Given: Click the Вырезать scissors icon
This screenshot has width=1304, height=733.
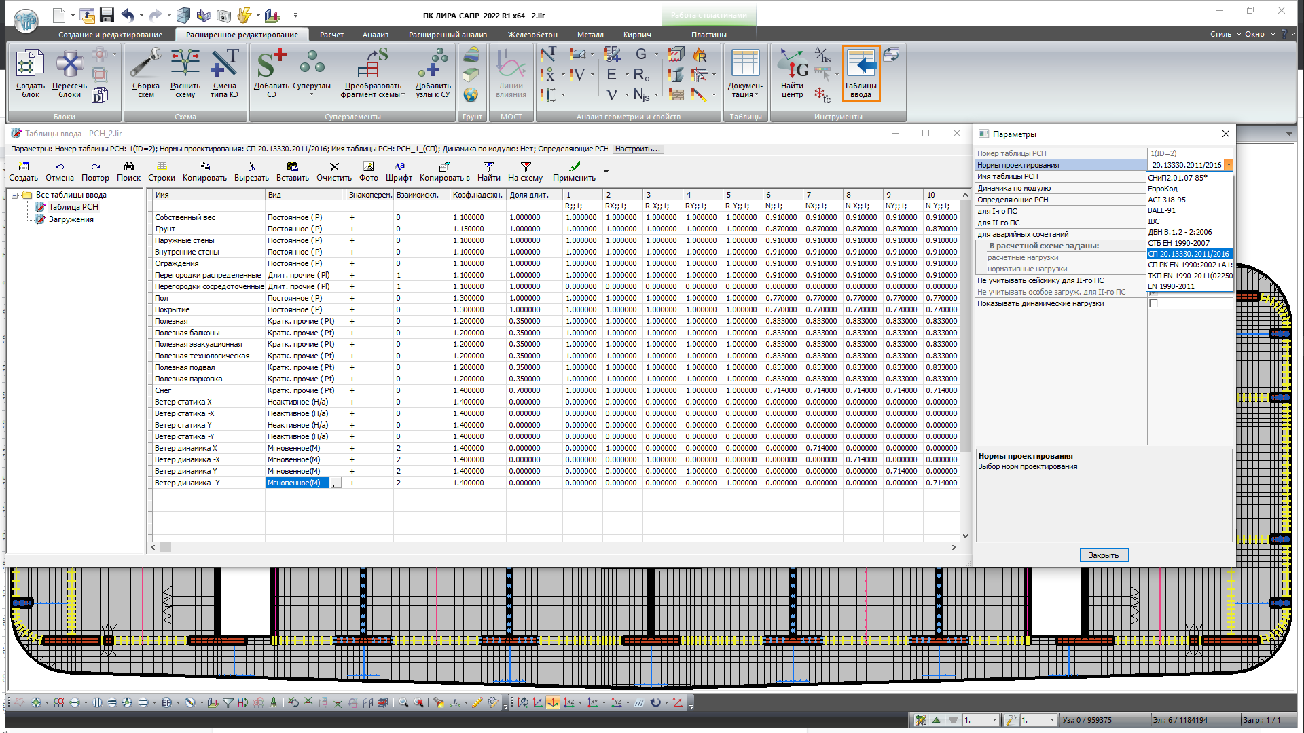Looking at the screenshot, I should coord(251,167).
